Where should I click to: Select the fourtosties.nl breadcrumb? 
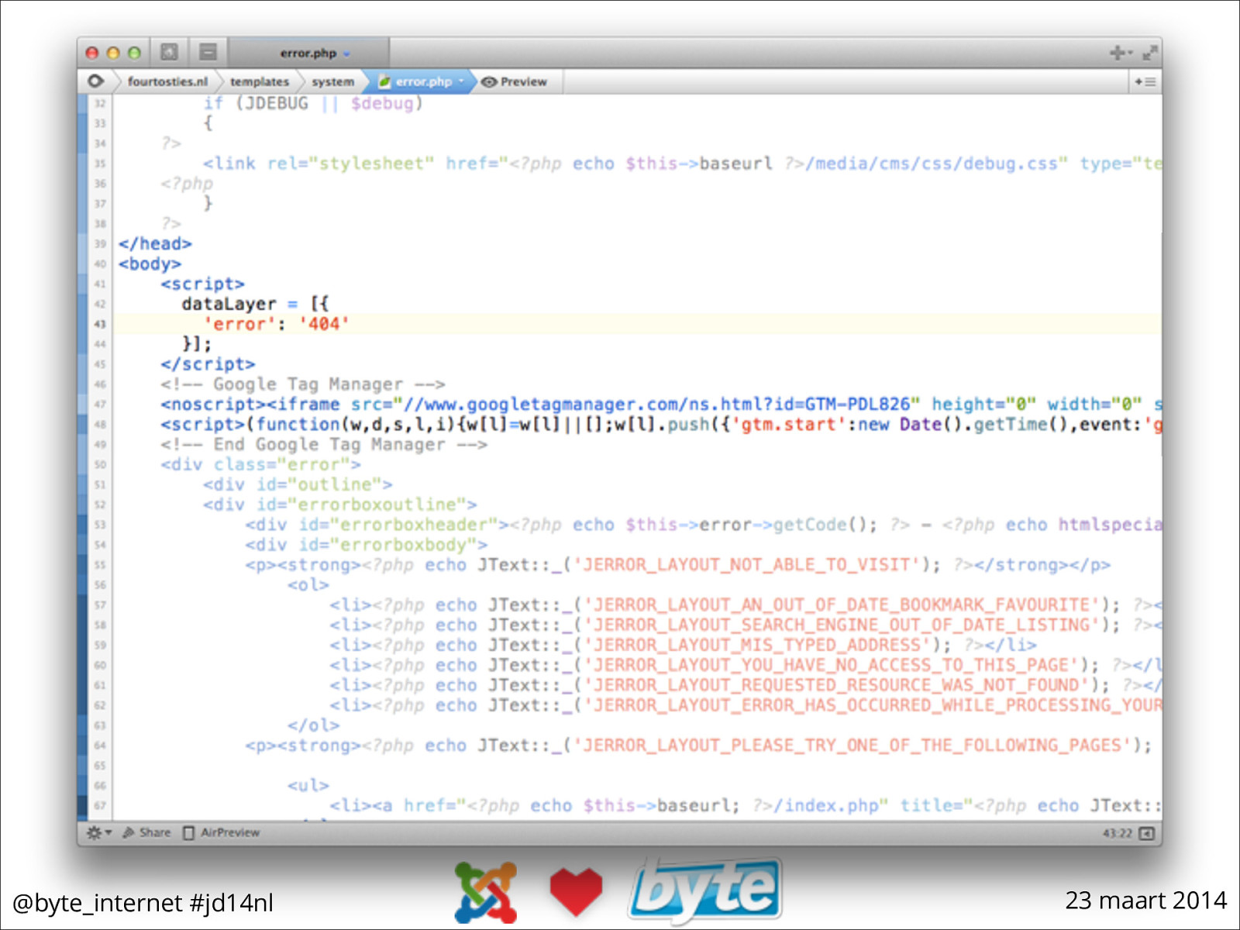pos(167,81)
